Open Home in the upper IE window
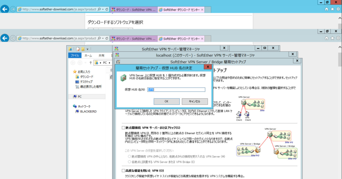 (327, 9)
